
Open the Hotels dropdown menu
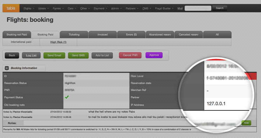(x=43, y=8)
